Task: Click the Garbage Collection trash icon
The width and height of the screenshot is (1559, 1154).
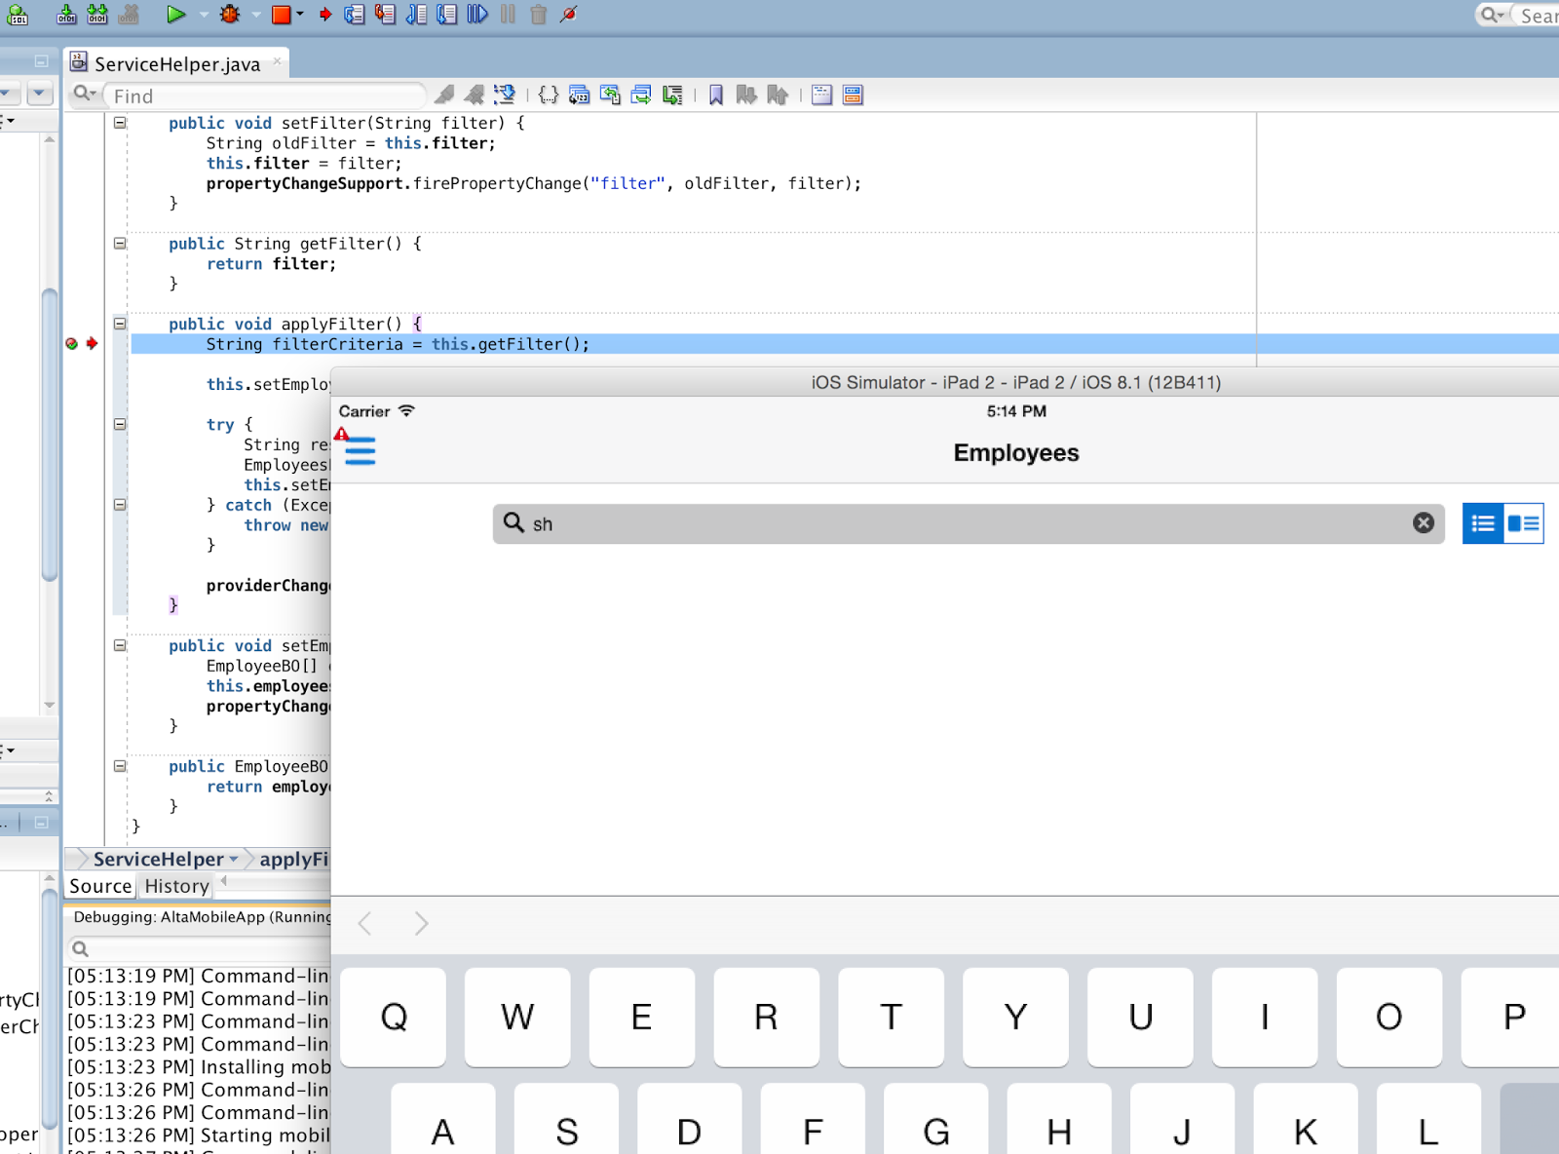Action: click(538, 15)
